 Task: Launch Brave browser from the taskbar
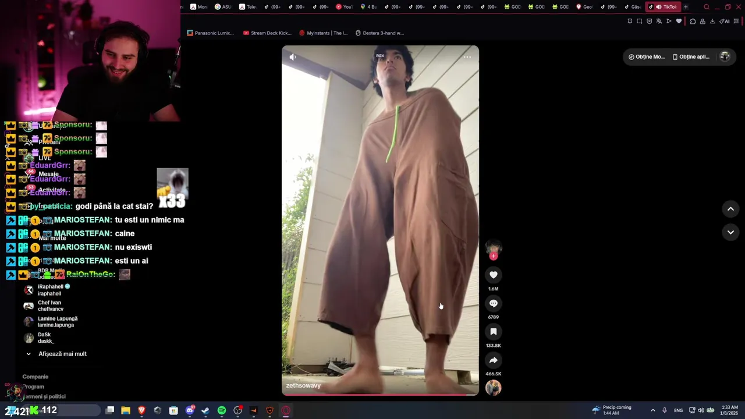(141, 410)
